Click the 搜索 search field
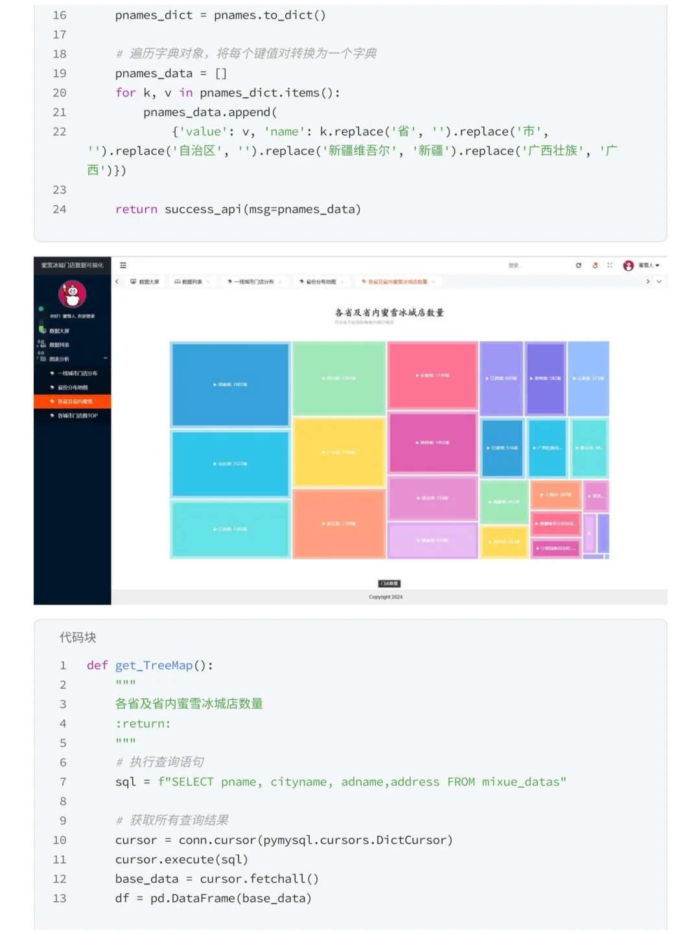Viewport: 700px width, 933px height. [x=515, y=266]
